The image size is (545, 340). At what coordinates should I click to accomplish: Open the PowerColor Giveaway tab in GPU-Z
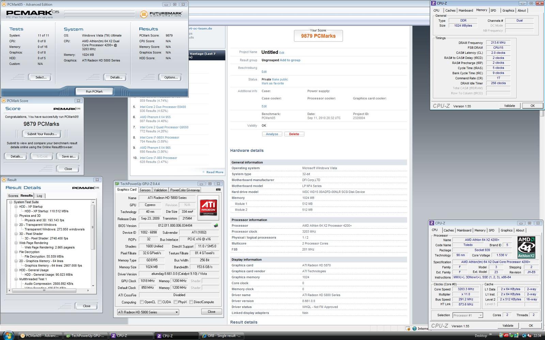185,190
